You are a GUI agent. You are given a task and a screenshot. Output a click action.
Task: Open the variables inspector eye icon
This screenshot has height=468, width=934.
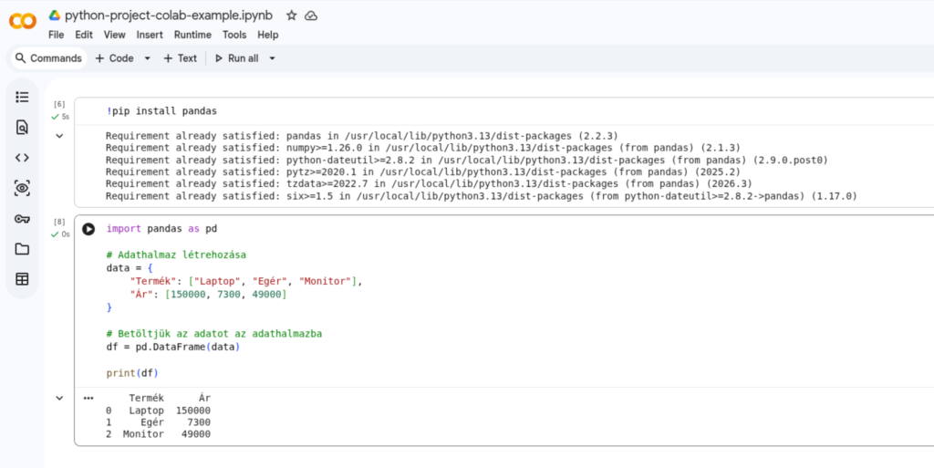[22, 188]
